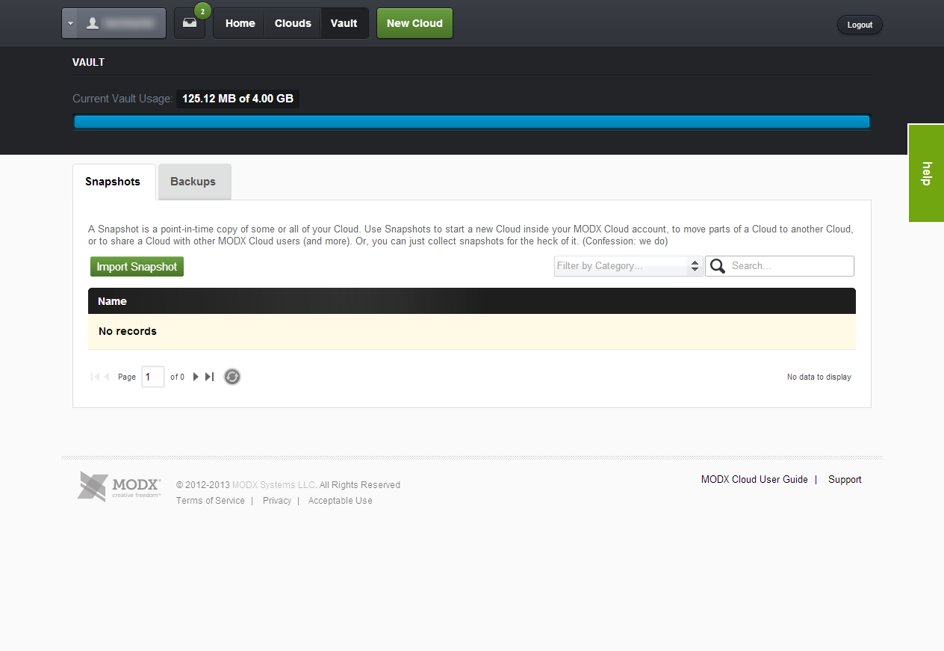
Task: Click the Import Snapshot button
Action: [137, 267]
